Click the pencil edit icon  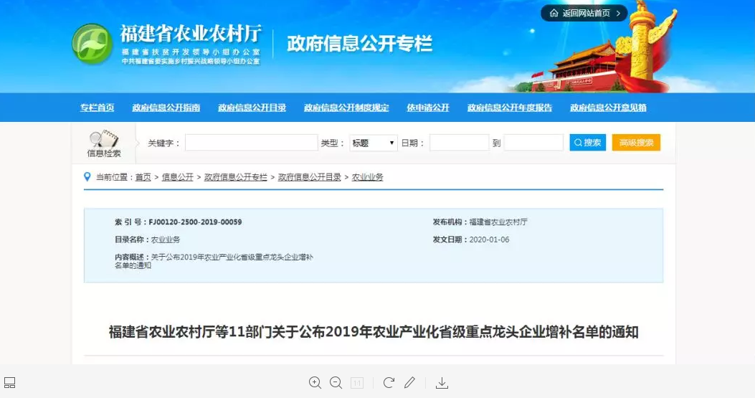pyautogui.click(x=409, y=383)
